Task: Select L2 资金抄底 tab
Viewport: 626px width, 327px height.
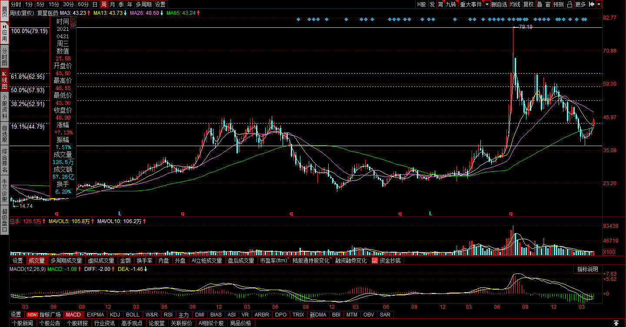Action: 386,260
